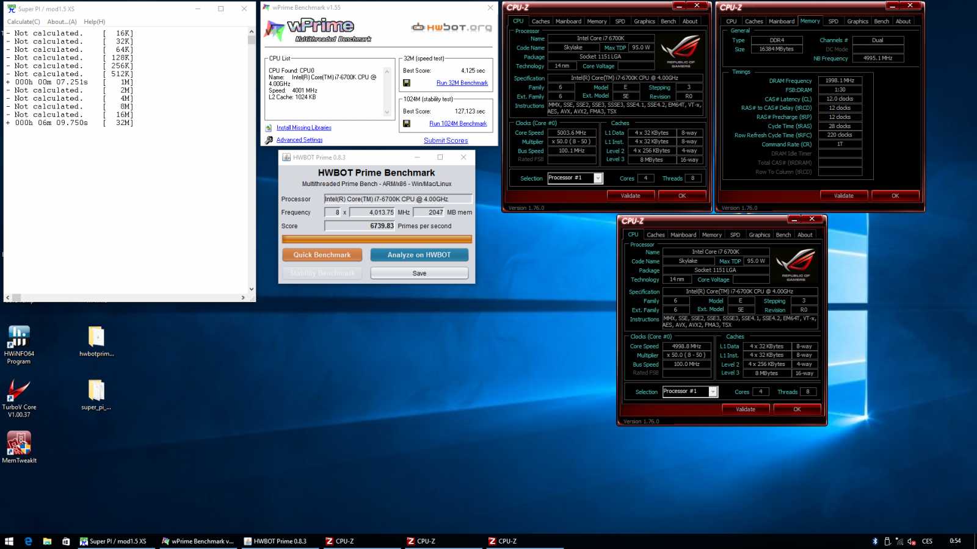
Task: Click the 32M result row in Super PI
Action: pyautogui.click(x=70, y=123)
